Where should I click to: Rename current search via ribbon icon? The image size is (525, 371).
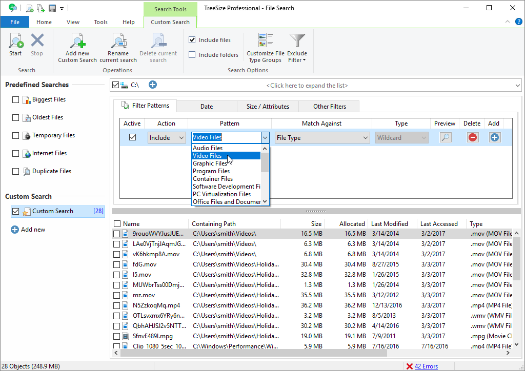(x=118, y=40)
